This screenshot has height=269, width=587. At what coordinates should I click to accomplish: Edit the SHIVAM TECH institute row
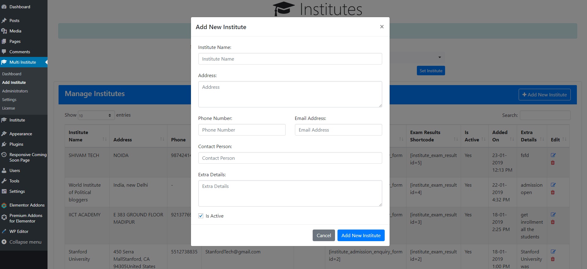coord(553,155)
